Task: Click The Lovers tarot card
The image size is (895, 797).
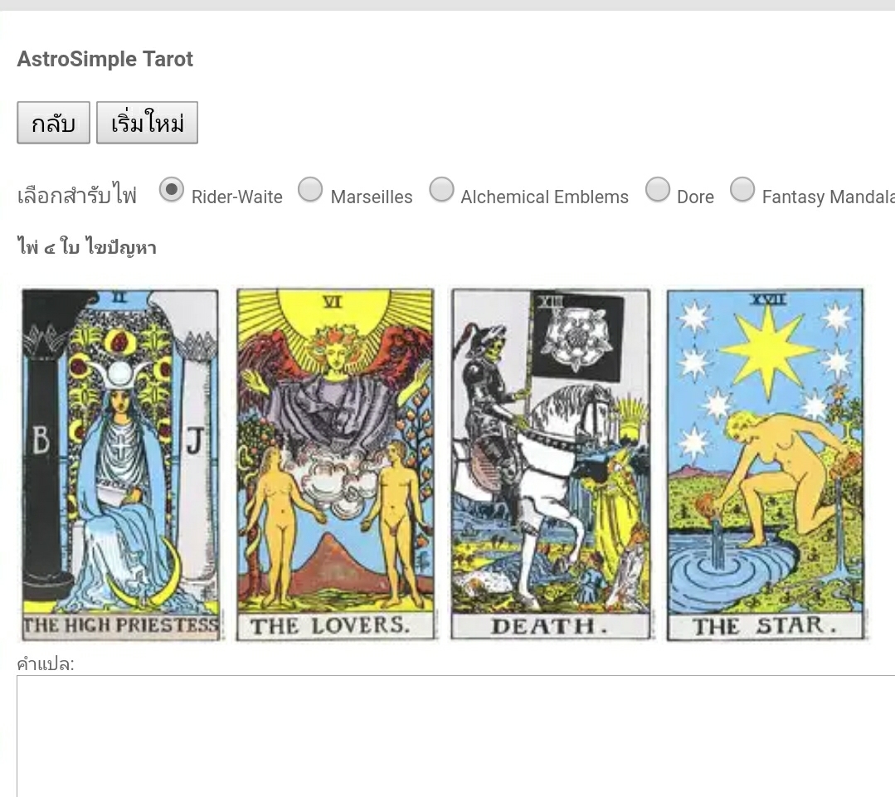Action: pos(336,465)
